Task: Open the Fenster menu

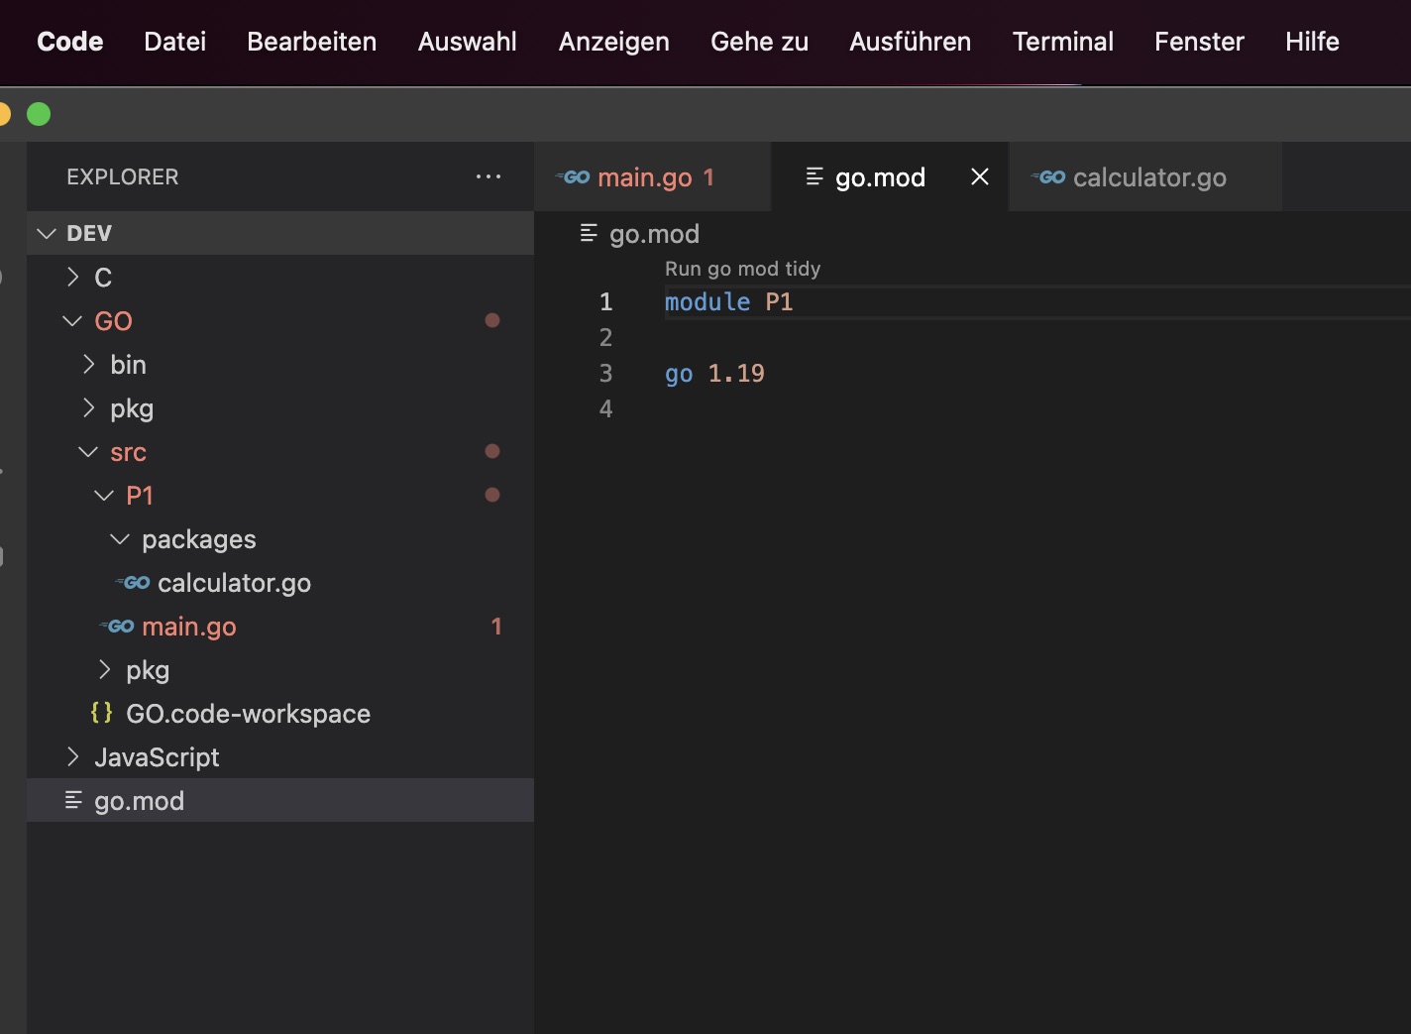Action: (x=1199, y=42)
